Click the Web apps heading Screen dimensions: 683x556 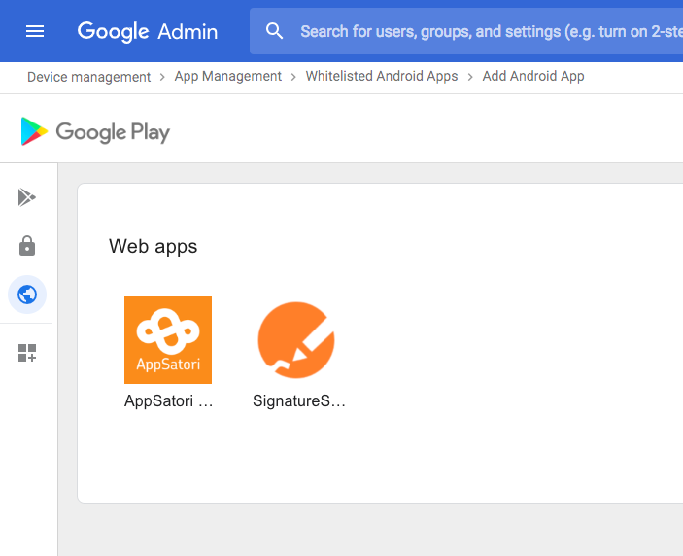coord(153,246)
